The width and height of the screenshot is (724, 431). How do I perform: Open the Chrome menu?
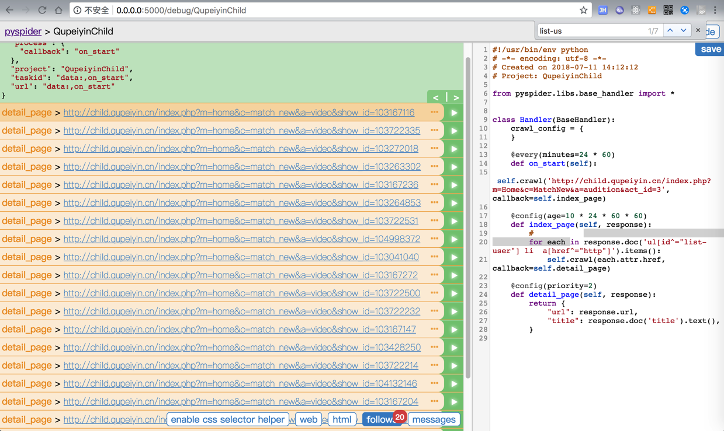(x=715, y=10)
